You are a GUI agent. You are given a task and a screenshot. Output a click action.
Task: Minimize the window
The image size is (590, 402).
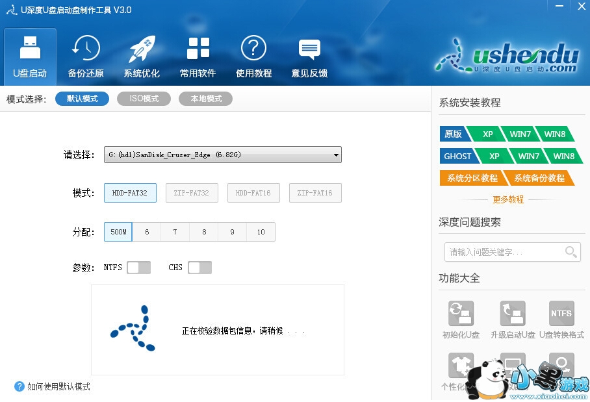pos(559,6)
